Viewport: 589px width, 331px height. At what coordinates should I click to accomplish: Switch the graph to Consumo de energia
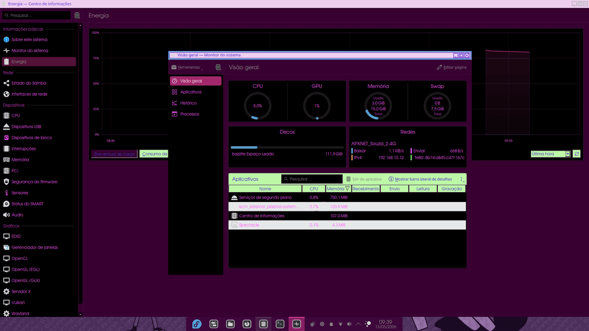click(154, 154)
